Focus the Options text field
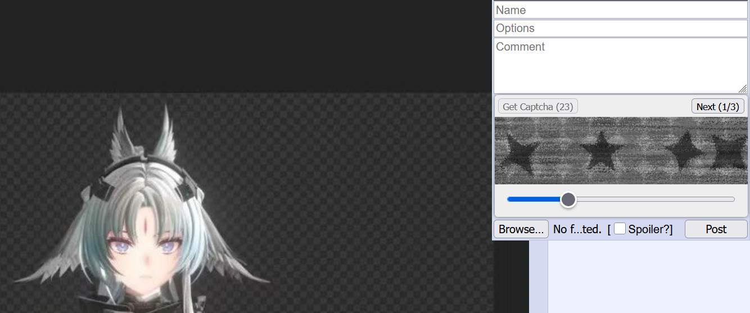 (x=621, y=28)
